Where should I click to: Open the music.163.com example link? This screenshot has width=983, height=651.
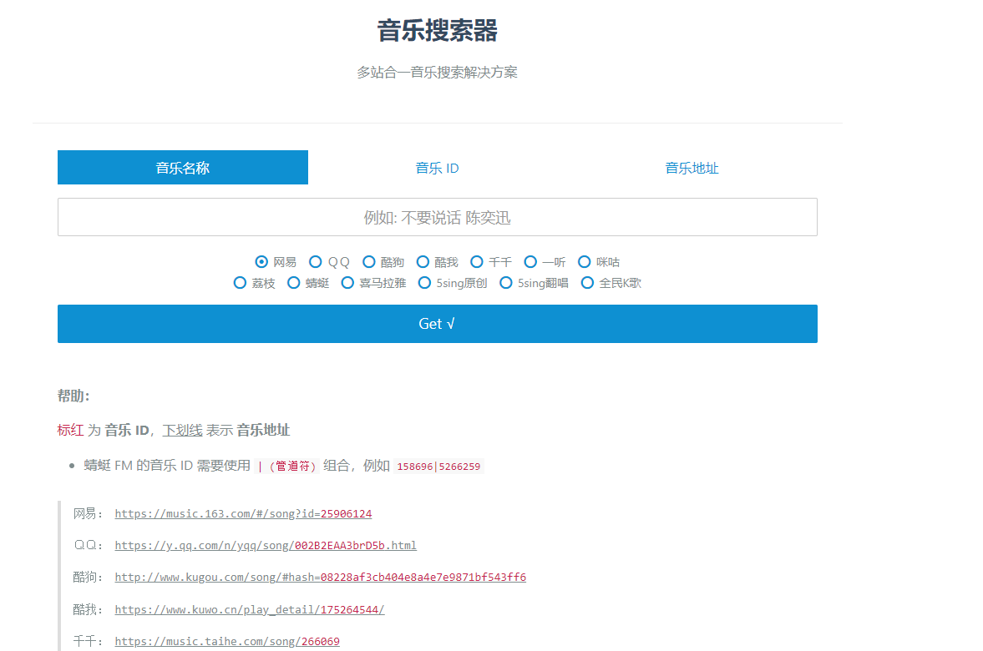243,514
